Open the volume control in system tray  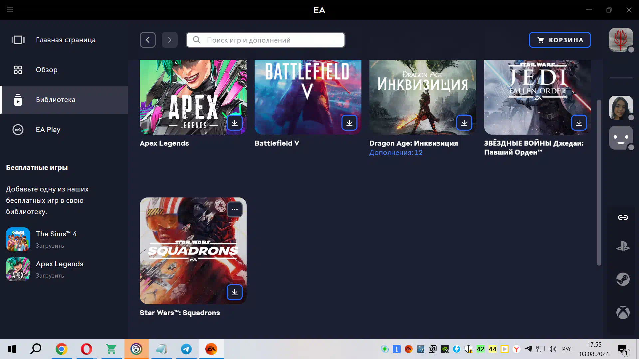[x=552, y=349]
